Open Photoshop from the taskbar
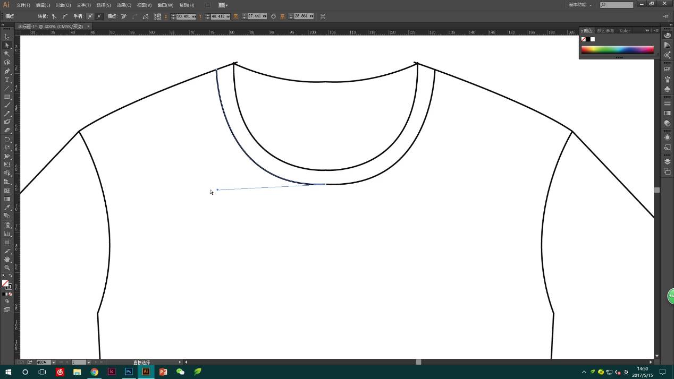 pos(129,372)
